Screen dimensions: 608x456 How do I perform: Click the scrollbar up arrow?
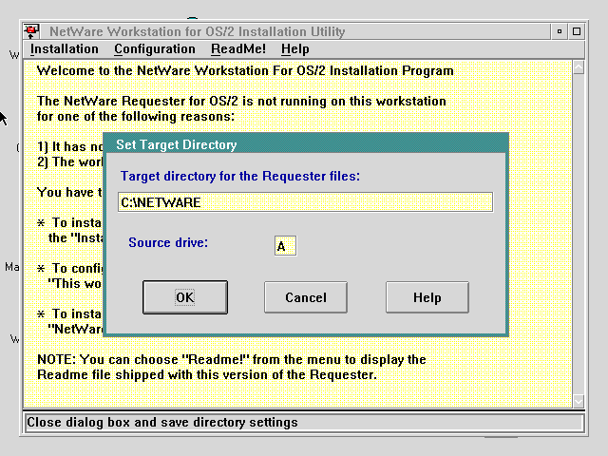(579, 68)
